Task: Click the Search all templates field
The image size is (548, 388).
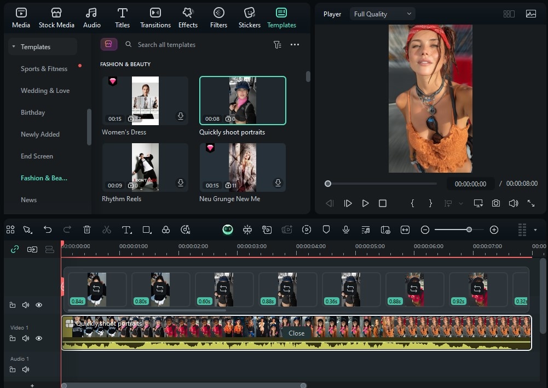Action: coord(166,45)
